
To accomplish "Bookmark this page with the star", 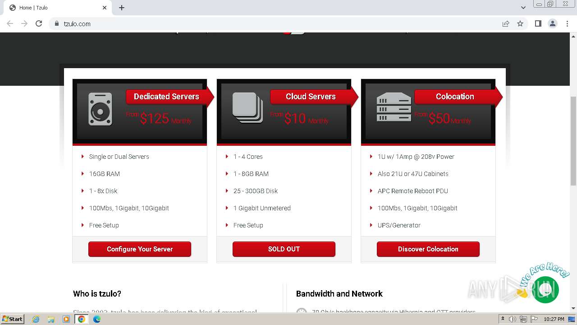I will pyautogui.click(x=520, y=23).
